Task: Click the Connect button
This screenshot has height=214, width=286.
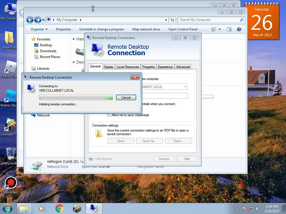Action: click(x=164, y=159)
